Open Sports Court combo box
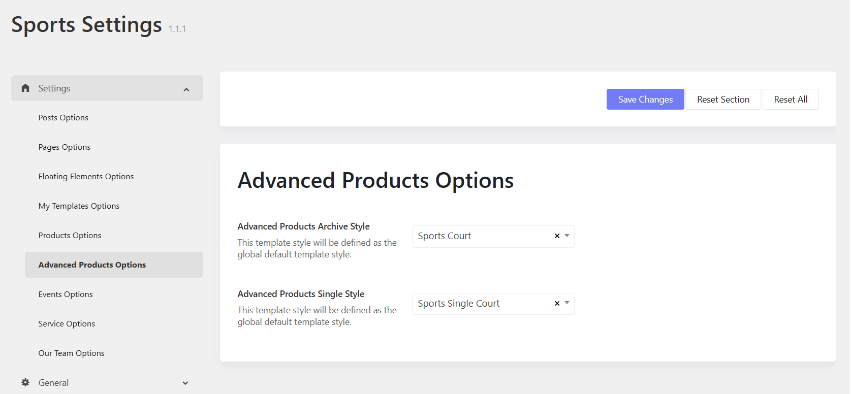851x394 pixels. pos(493,236)
